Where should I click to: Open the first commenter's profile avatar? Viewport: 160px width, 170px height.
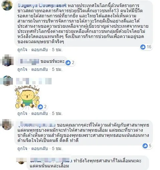(x=7, y=5)
